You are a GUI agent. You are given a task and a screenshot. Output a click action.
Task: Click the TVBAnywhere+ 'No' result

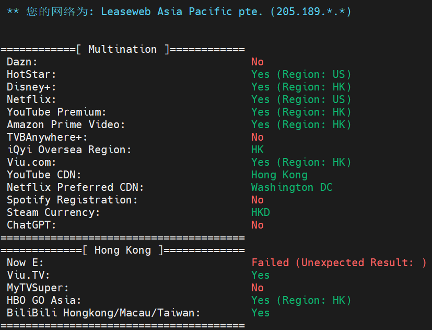pos(257,138)
